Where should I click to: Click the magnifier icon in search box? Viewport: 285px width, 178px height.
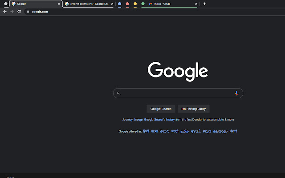(x=118, y=93)
